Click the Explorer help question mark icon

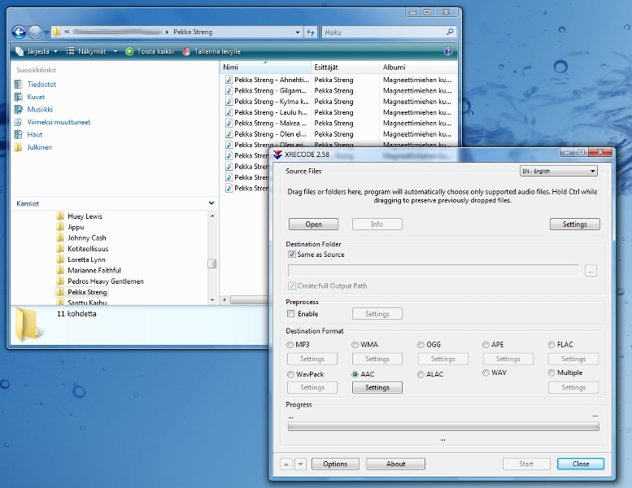448,51
